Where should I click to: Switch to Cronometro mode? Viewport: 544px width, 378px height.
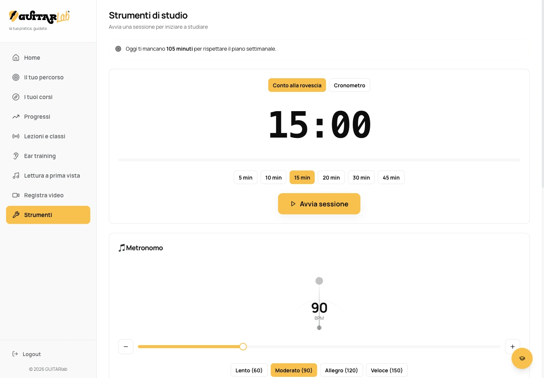pos(349,85)
